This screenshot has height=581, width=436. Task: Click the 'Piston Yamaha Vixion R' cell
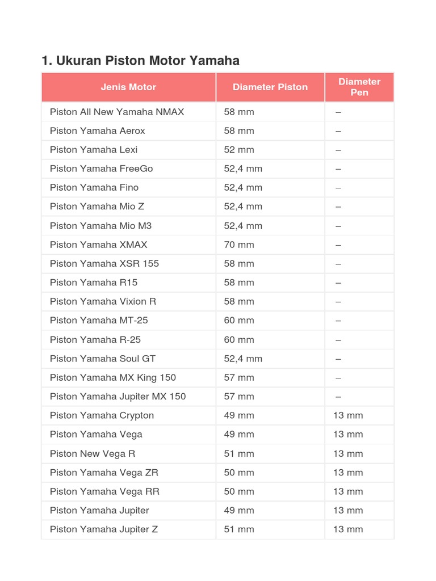103,301
